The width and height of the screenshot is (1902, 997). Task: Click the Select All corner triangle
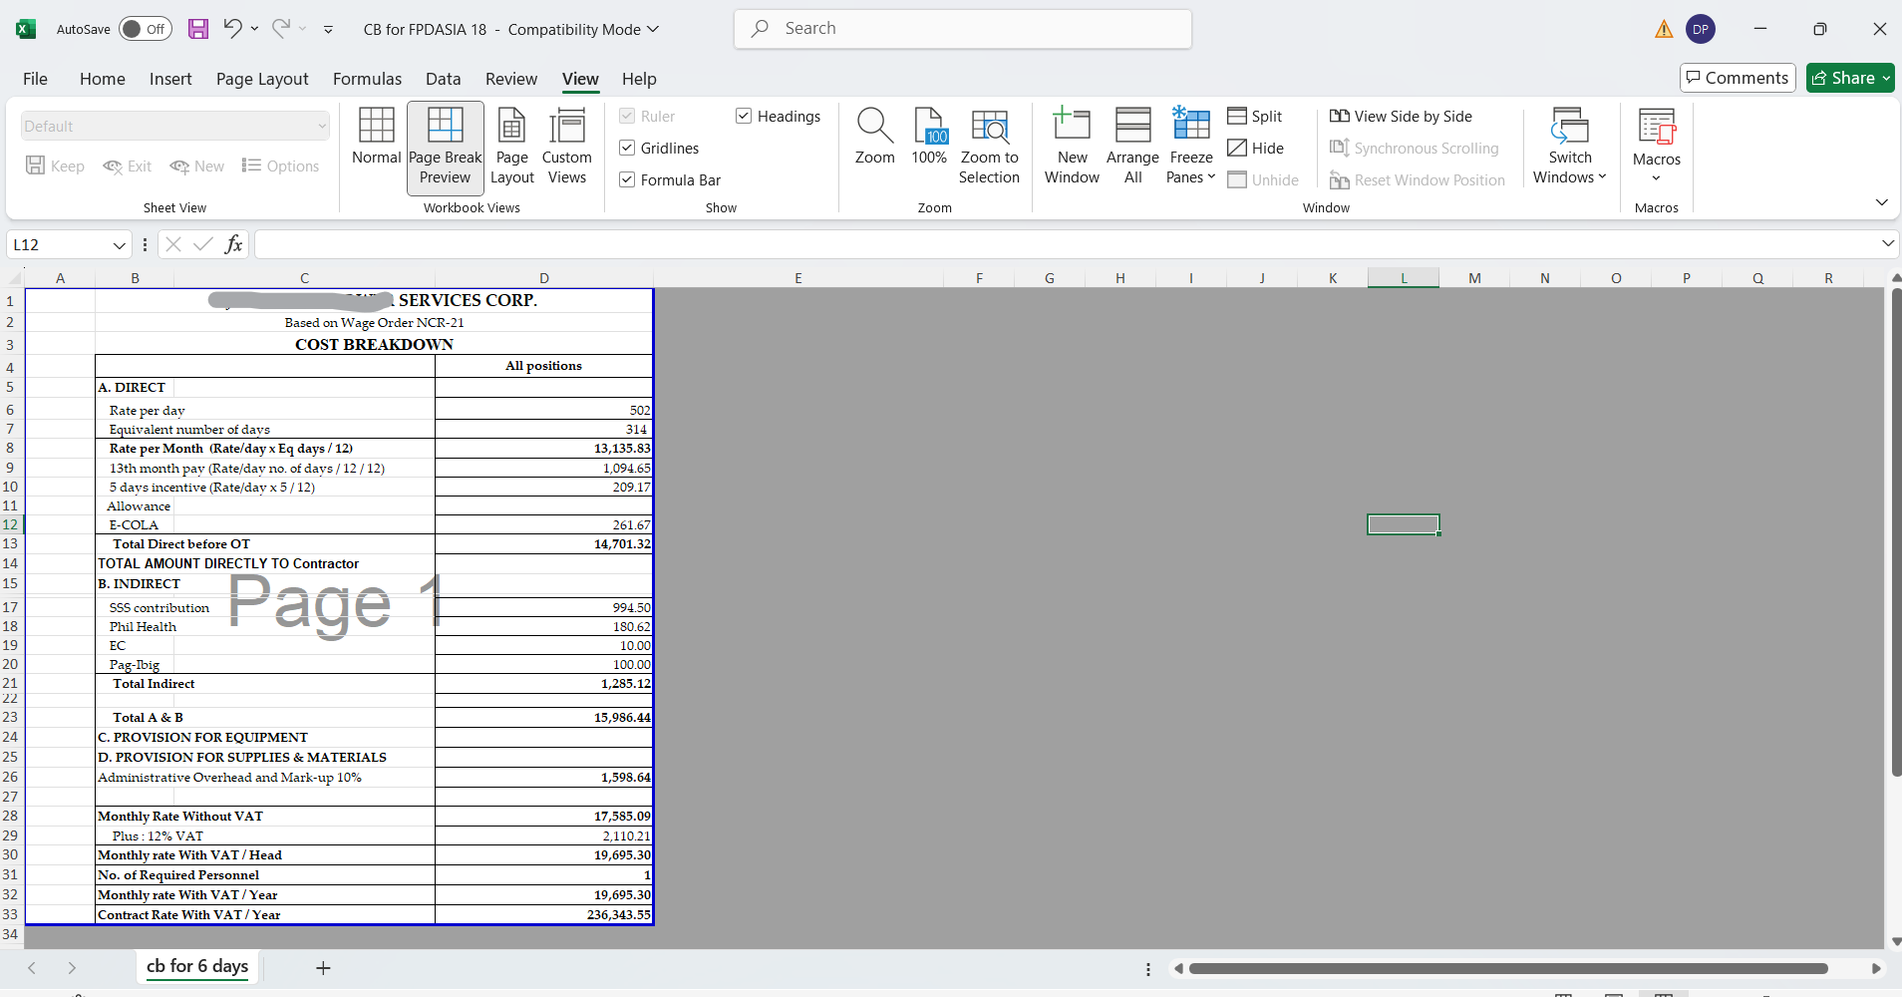14,278
